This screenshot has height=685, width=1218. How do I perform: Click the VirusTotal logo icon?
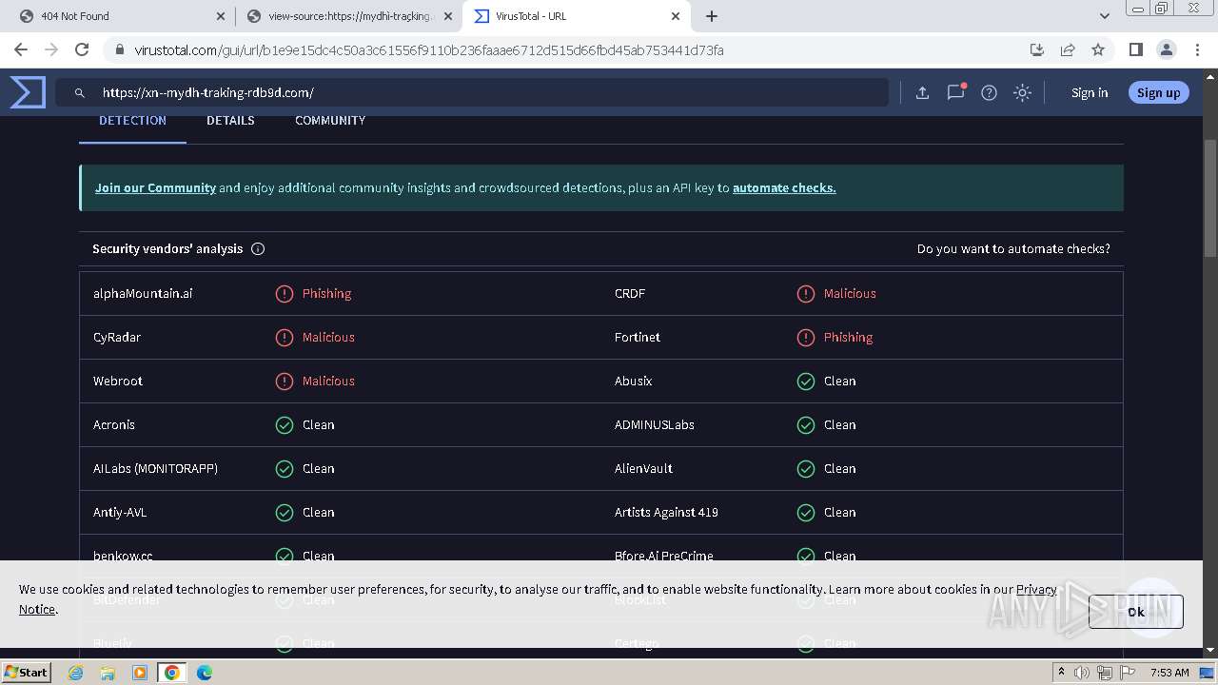(28, 92)
